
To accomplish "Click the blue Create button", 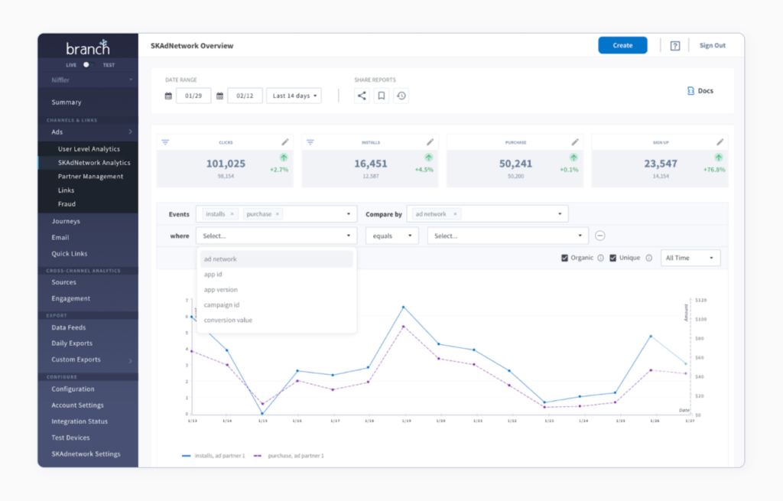I will pyautogui.click(x=622, y=45).
